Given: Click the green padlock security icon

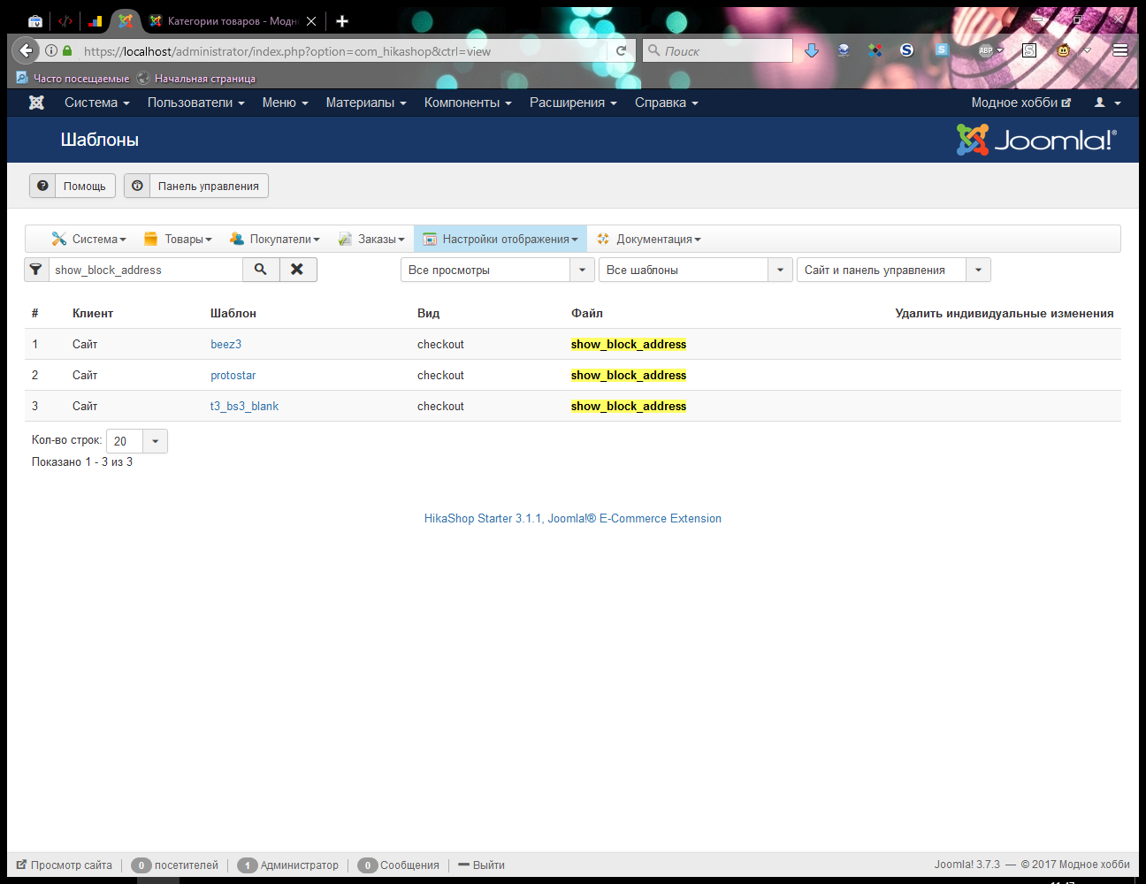Looking at the screenshot, I should pos(67,51).
